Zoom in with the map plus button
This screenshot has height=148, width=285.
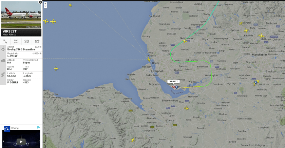click(x=45, y=3)
